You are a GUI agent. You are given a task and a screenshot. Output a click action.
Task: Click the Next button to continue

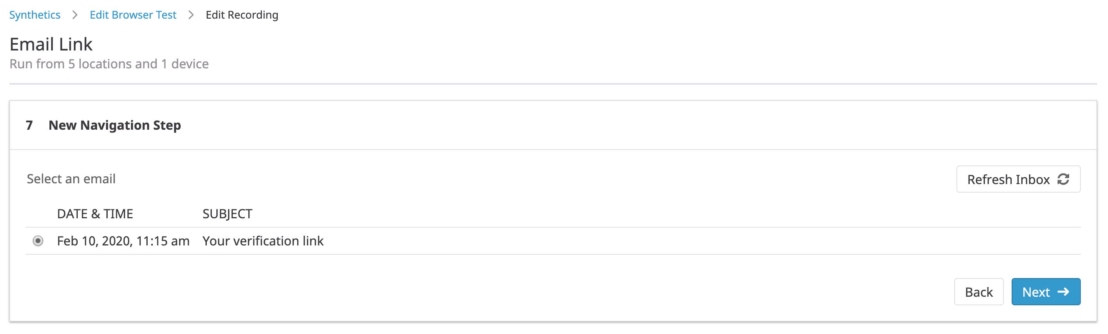pos(1046,291)
